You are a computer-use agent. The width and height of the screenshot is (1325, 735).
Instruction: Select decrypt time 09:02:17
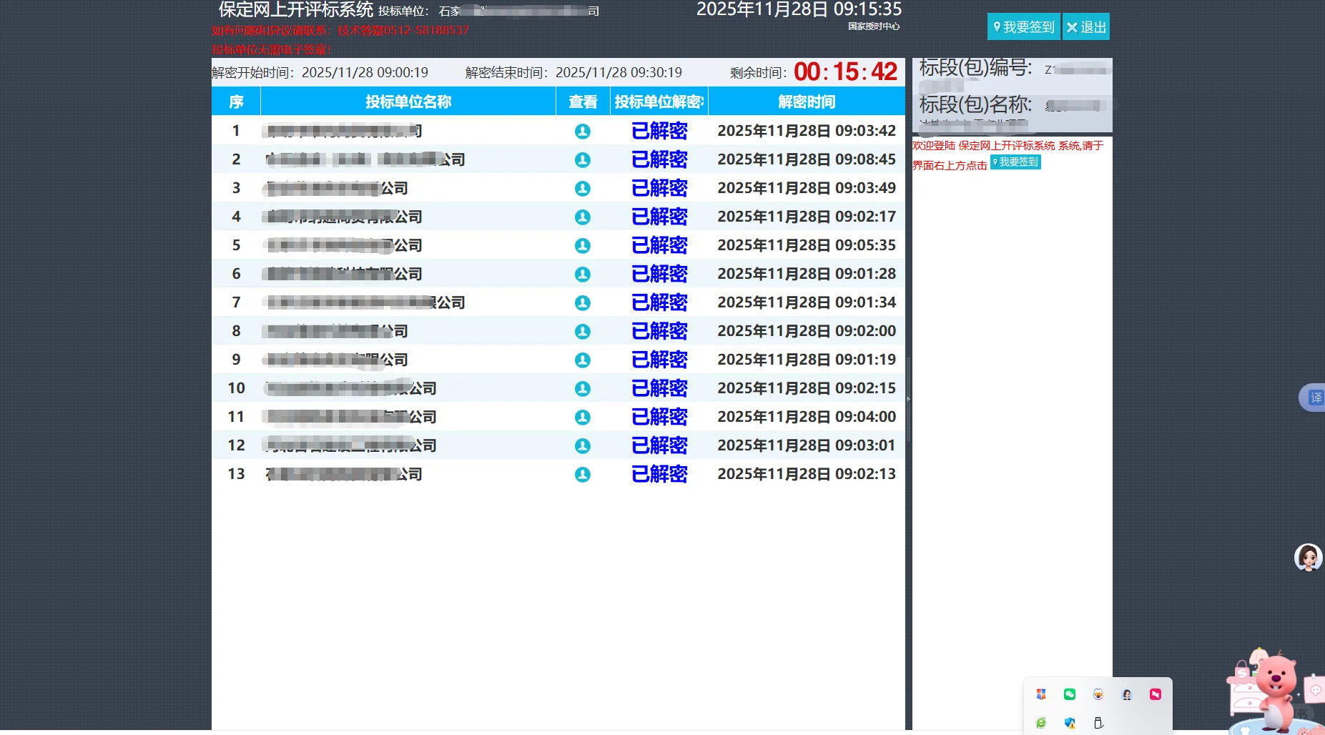tap(807, 217)
